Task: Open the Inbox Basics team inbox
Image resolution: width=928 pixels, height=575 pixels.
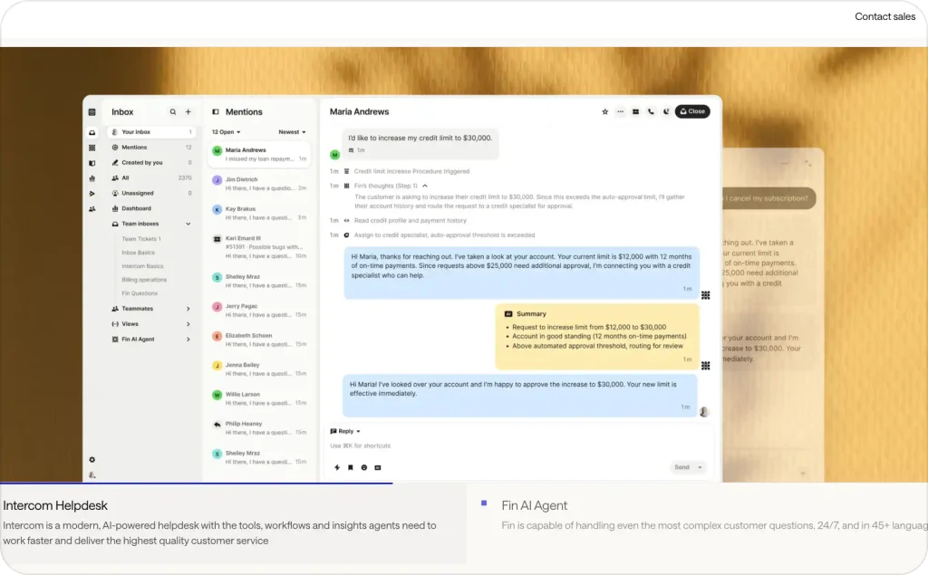Action: tap(138, 253)
